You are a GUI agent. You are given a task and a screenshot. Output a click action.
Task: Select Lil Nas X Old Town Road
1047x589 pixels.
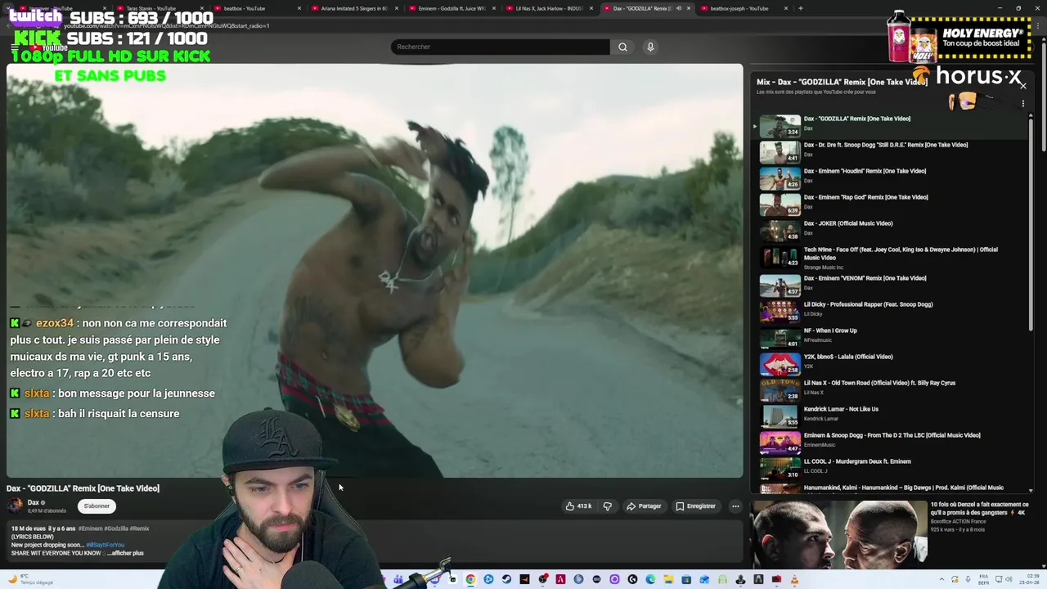[x=890, y=390]
